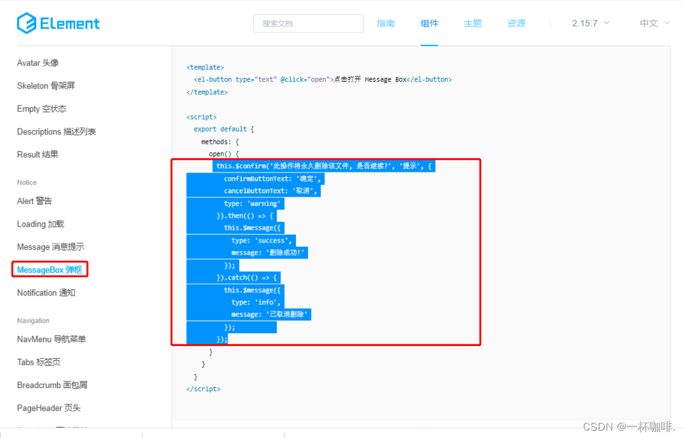Open PageHeader 页头 in sidebar

(x=49, y=408)
